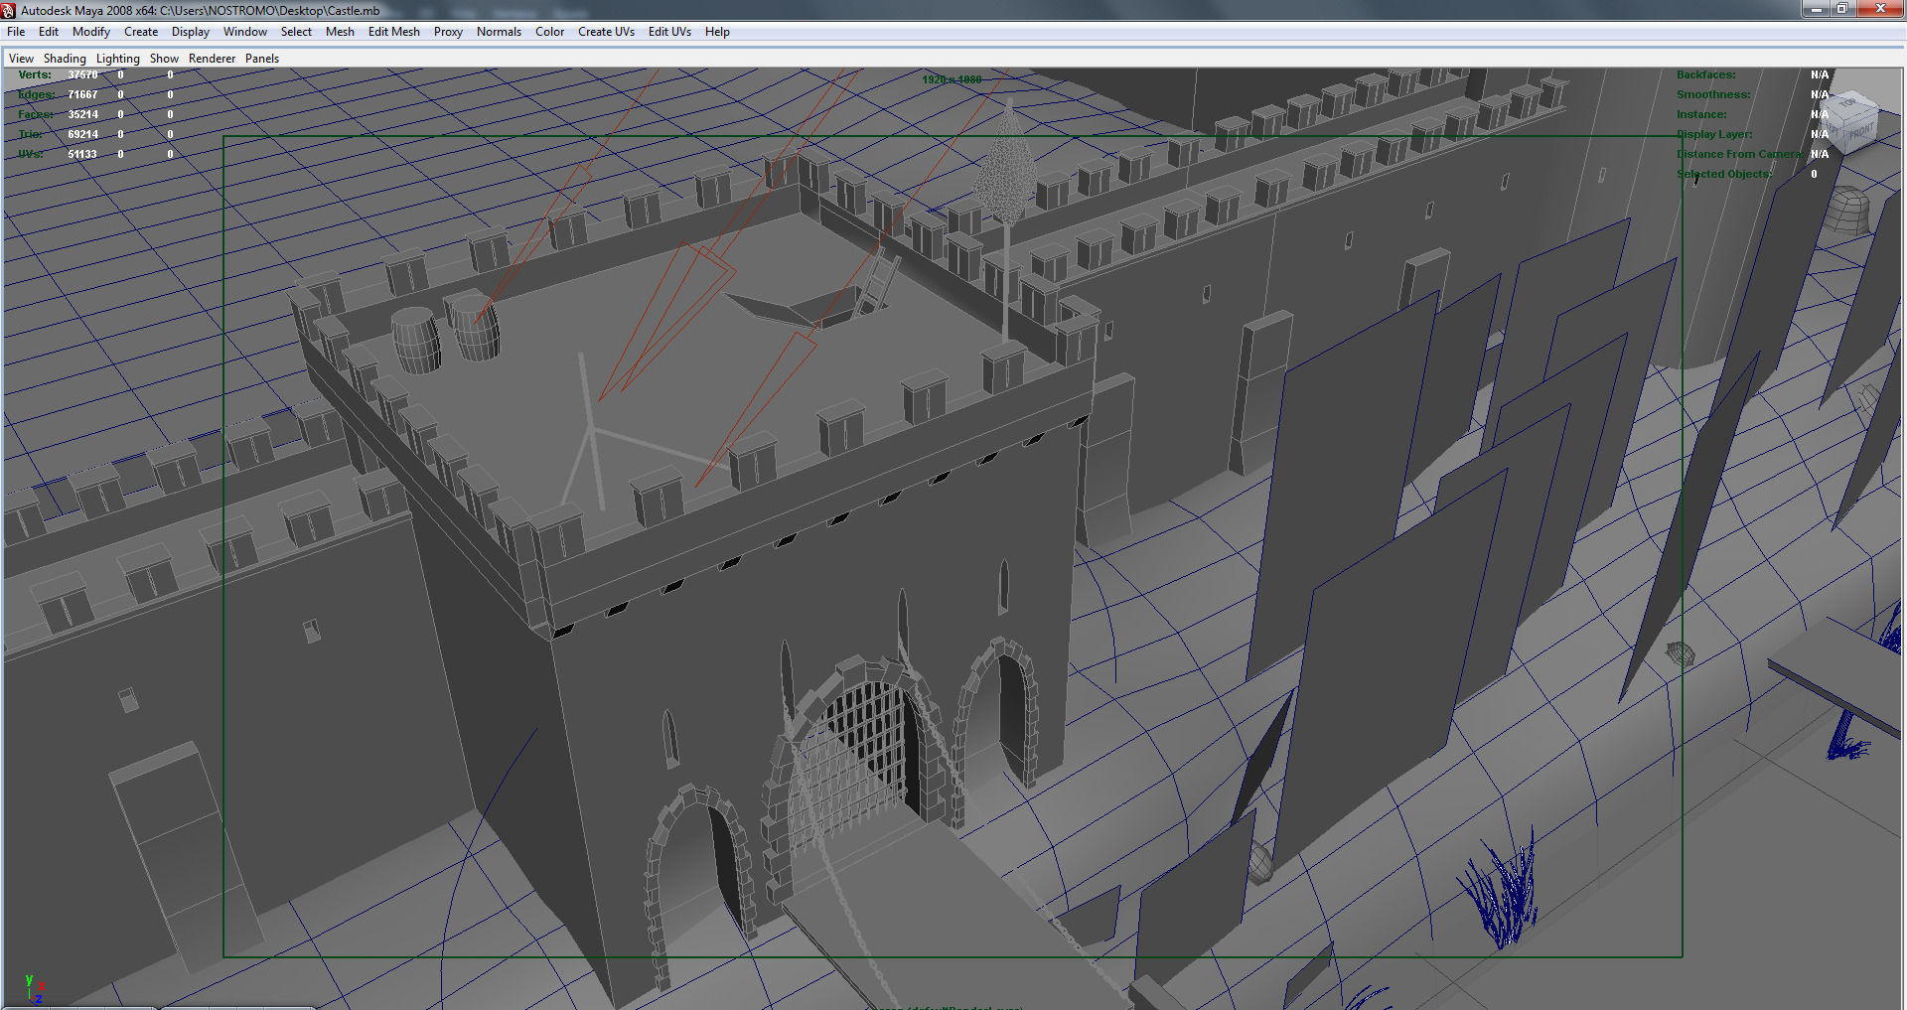Open the File menu

16,32
